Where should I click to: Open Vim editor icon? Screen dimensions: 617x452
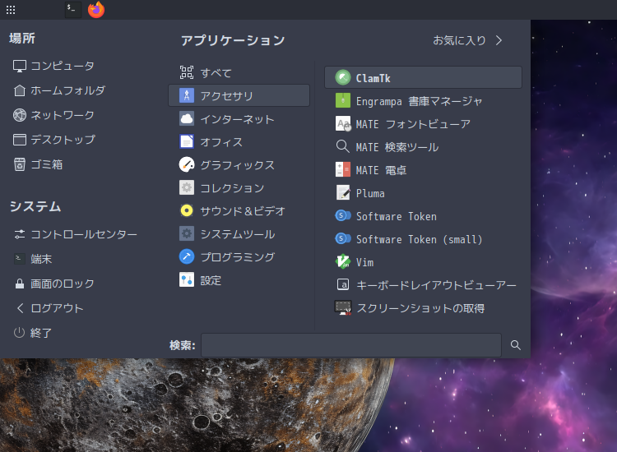pyautogui.click(x=343, y=261)
